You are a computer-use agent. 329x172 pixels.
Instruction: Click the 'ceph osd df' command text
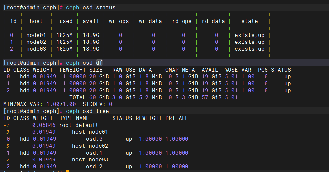tap(84, 63)
